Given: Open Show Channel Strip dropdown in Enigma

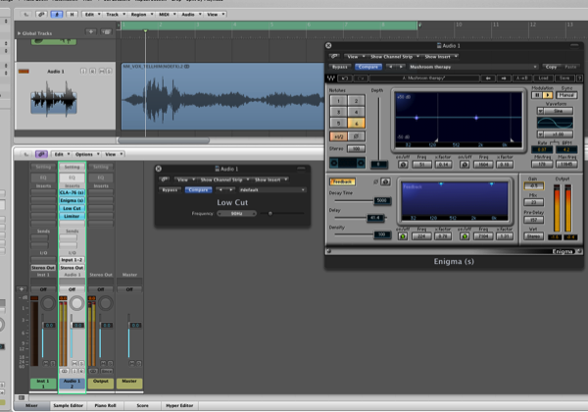Looking at the screenshot, I should pos(395,57).
